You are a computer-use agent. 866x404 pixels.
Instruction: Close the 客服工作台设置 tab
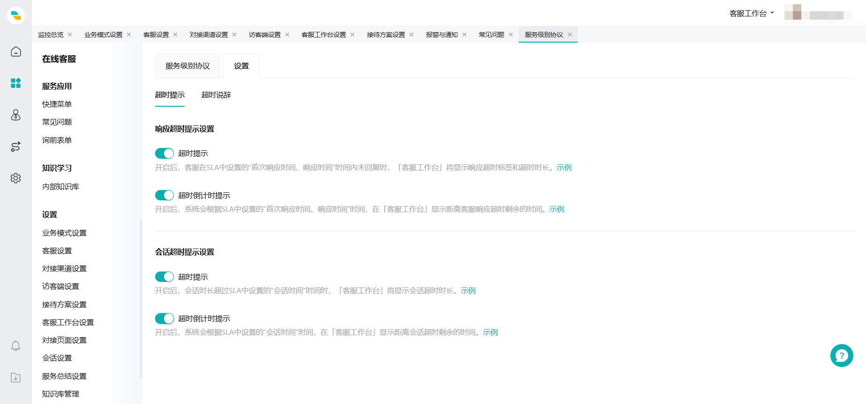[352, 35]
